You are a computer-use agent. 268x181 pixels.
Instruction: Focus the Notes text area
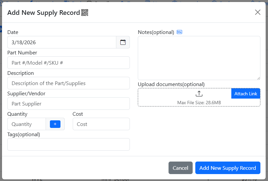[199, 58]
